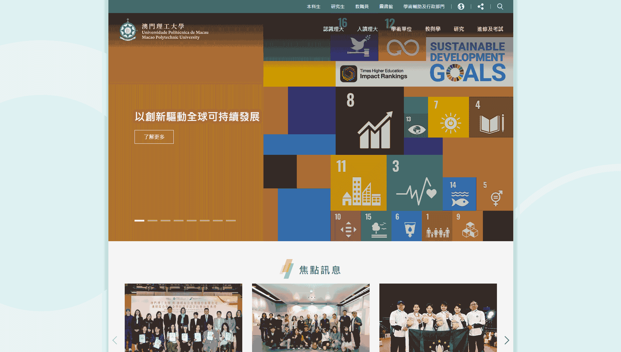The image size is (621, 352).
Task: Select fourth carousel slide indicator
Action: coord(179,221)
